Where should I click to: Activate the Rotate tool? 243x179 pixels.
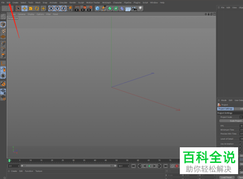[37, 8]
